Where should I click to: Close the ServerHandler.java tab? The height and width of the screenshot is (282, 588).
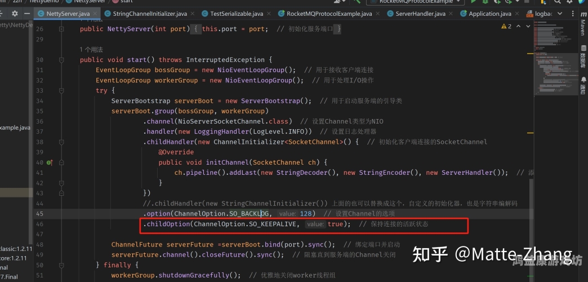pos(451,14)
